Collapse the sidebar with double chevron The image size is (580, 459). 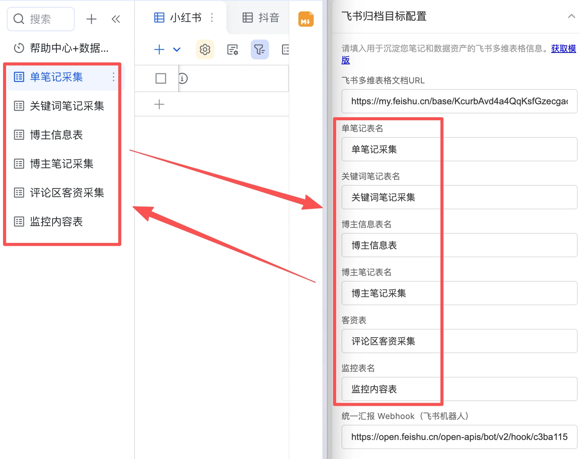(116, 19)
